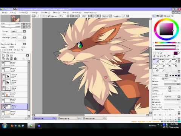Open the second brush texture dropdown
181x136 pixels.
170,91
